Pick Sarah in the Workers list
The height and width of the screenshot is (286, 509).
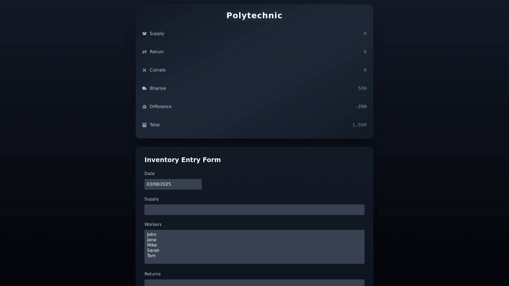(153, 251)
